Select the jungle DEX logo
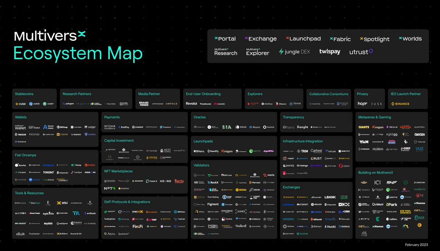The width and height of the screenshot is (440, 251). (294, 52)
